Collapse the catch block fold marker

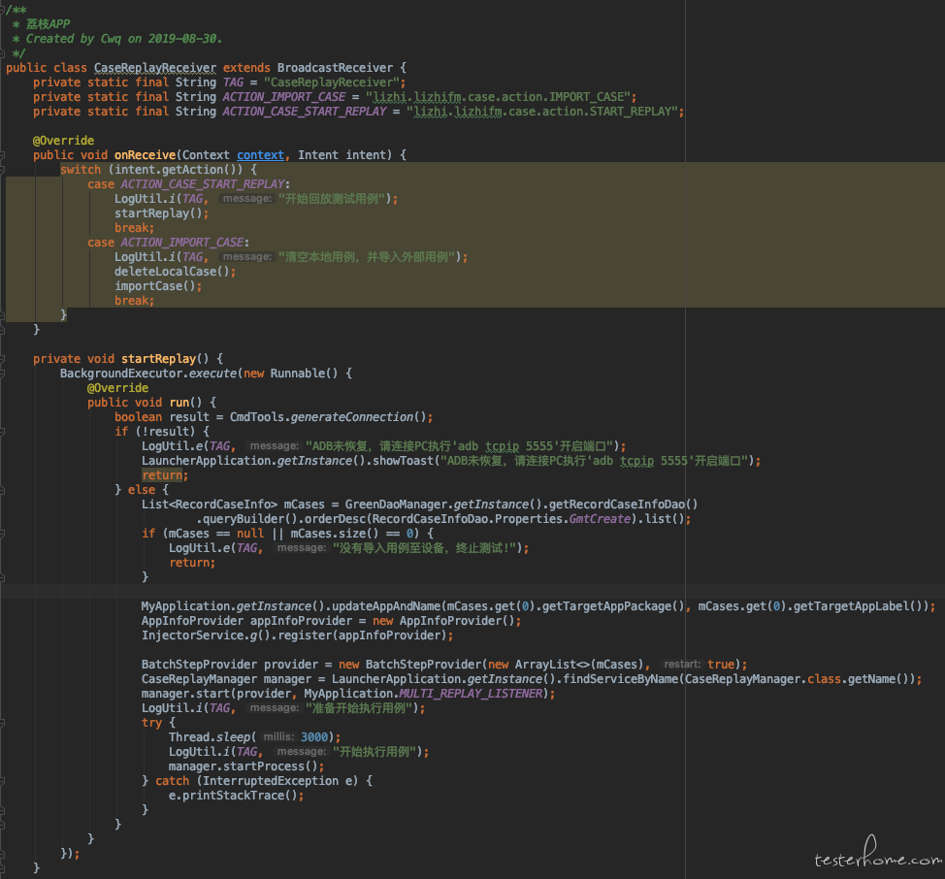tap(2, 781)
